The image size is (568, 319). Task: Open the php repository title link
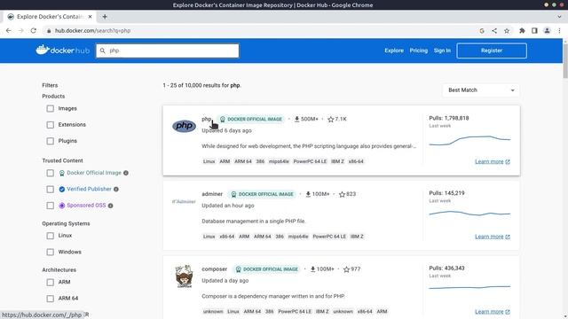coord(207,119)
